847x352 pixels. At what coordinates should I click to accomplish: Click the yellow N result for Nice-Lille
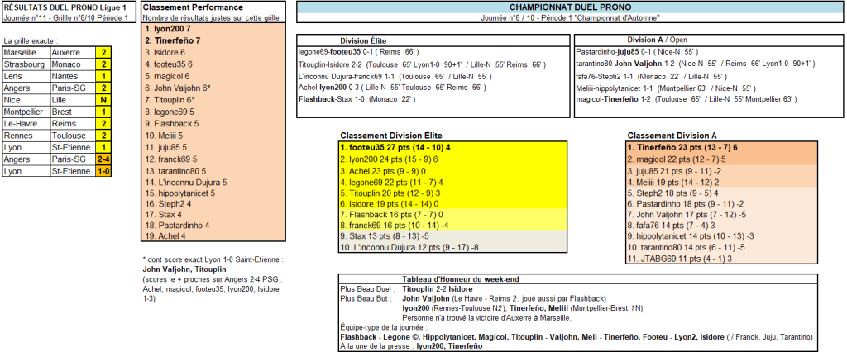click(103, 98)
